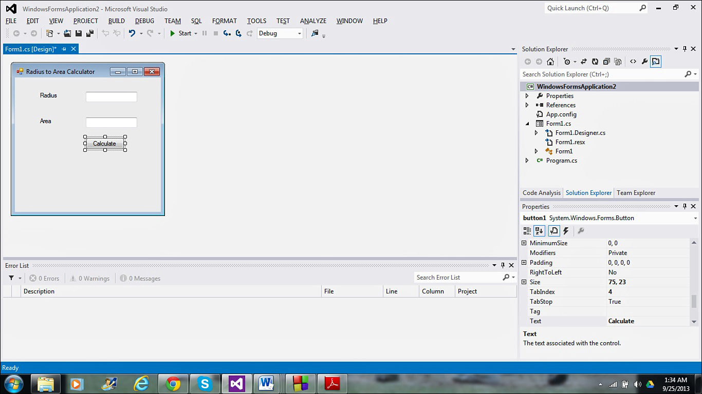702x394 pixels.
Task: Click the Collapse All icon in Solution Explorer
Action: pos(606,62)
